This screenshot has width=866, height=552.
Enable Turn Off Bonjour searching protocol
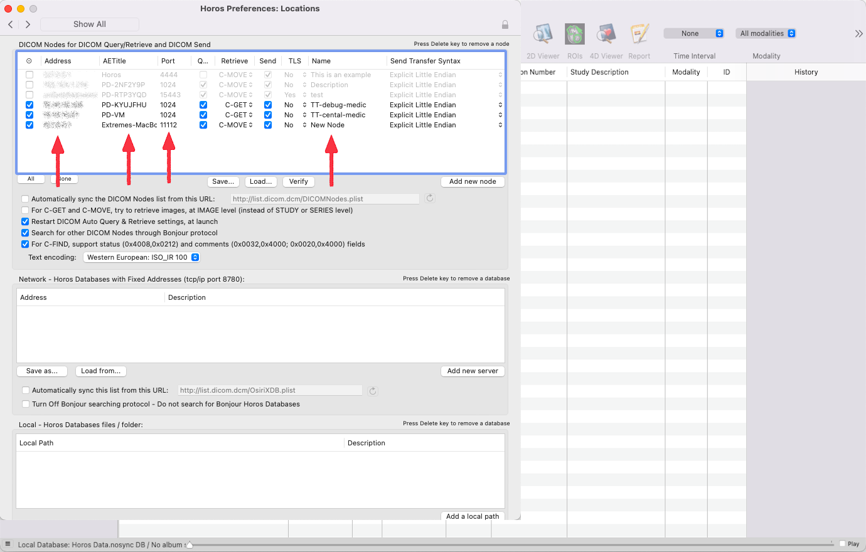(x=26, y=404)
